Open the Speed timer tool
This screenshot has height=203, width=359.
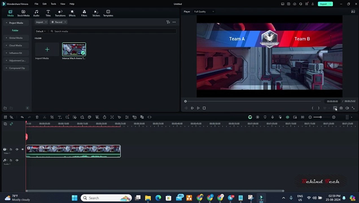click(x=104, y=117)
